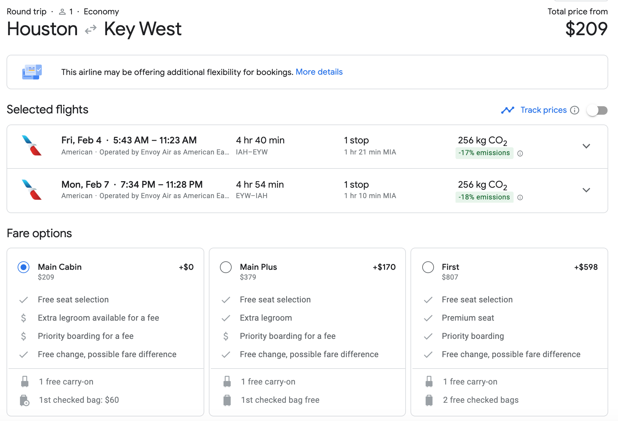Screen dimensions: 618x421
Task: Select the Main Cabin fare radio button
Action: pos(23,267)
